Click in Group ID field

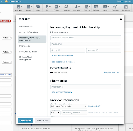coord(68,50)
